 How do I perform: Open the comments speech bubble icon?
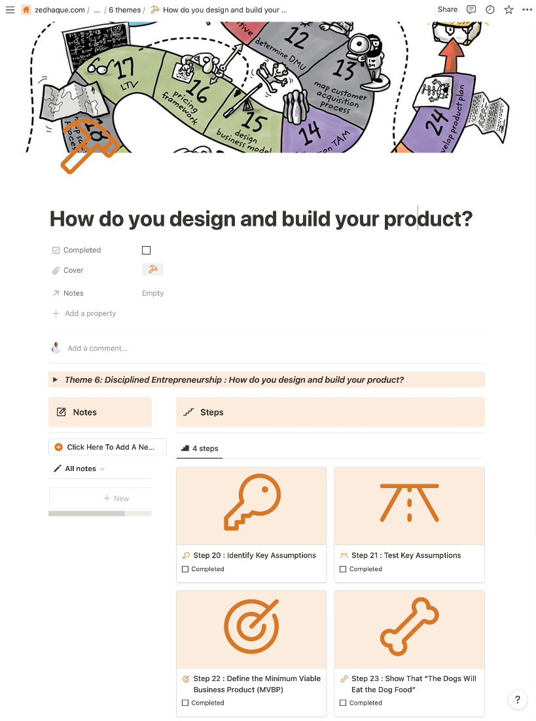point(471,10)
